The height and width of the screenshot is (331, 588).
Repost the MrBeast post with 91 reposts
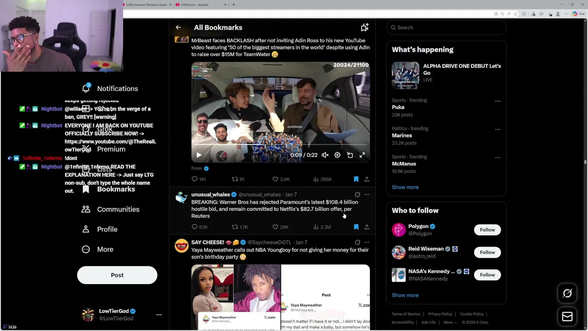point(238,179)
